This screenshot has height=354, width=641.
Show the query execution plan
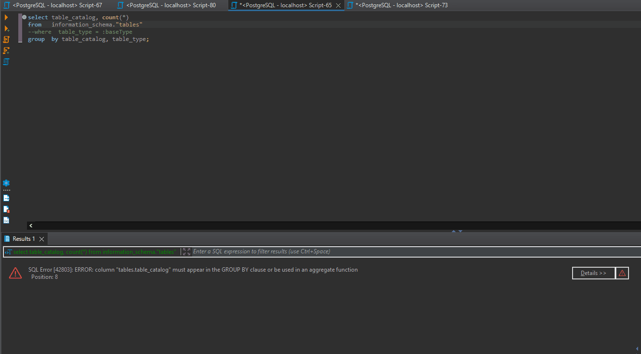click(x=6, y=61)
